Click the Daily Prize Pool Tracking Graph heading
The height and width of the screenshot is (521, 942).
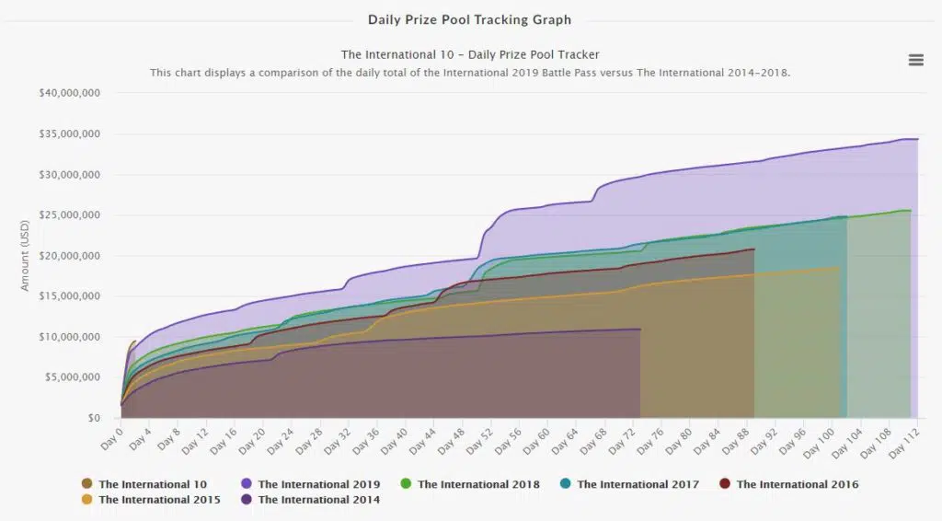click(x=470, y=20)
